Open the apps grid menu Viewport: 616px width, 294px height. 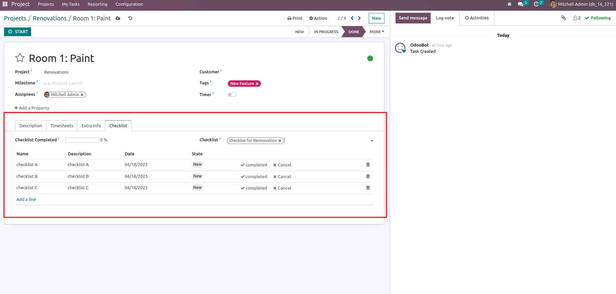pyautogui.click(x=5, y=4)
